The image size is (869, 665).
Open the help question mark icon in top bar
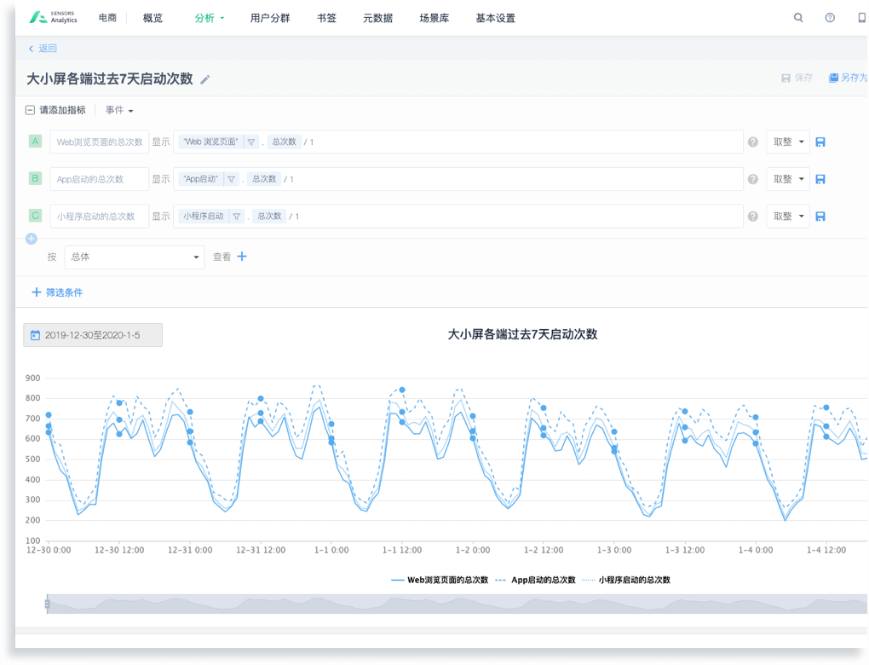(830, 18)
